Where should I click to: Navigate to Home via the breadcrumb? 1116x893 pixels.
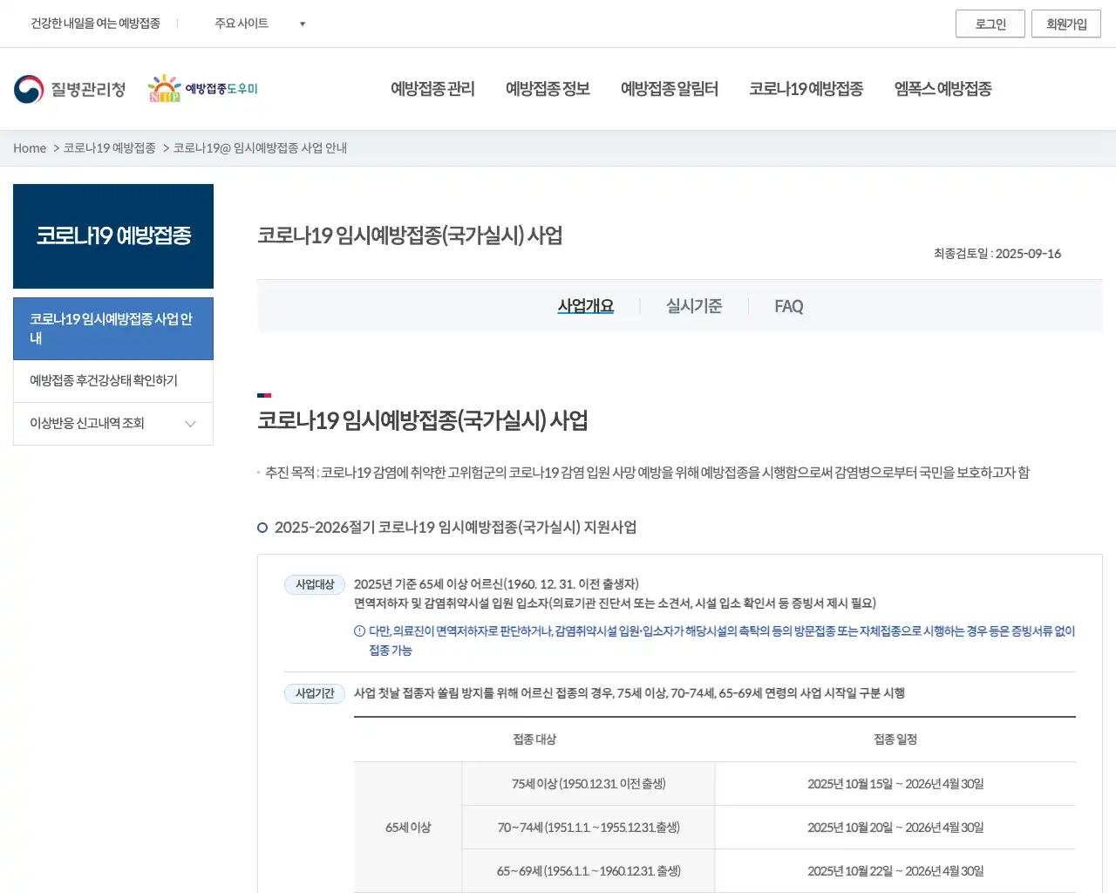click(30, 148)
